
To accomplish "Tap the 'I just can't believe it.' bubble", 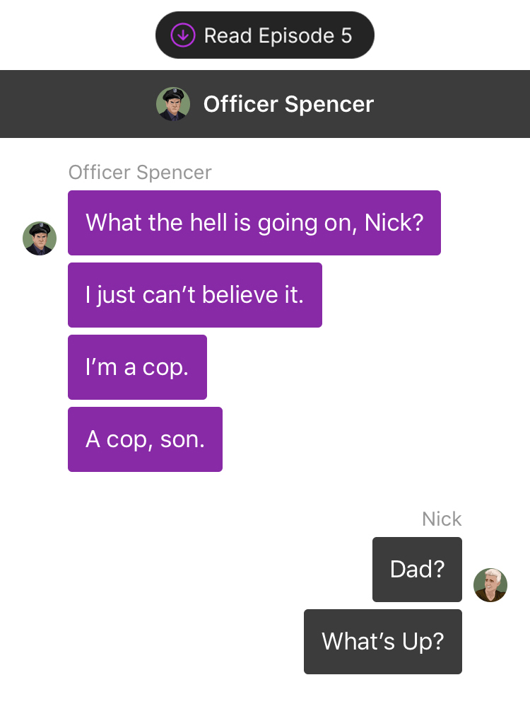I will tap(195, 295).
